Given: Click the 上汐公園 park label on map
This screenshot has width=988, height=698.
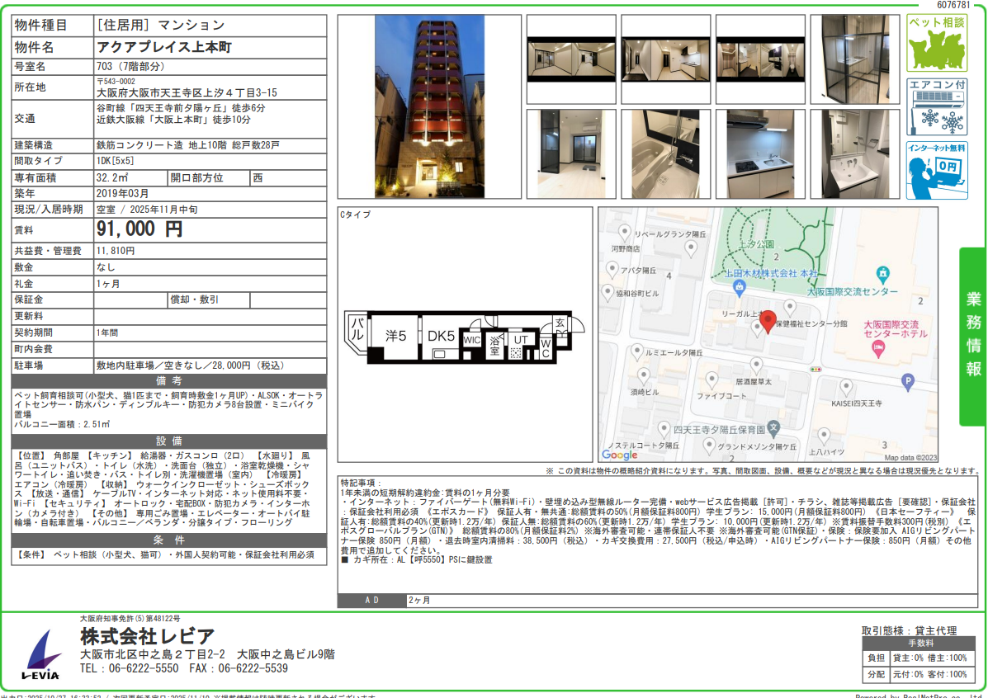Looking at the screenshot, I should click(x=756, y=245).
